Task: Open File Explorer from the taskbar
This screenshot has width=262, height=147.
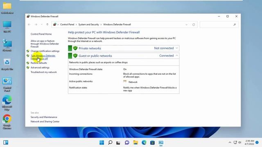Action: click(x=136, y=143)
